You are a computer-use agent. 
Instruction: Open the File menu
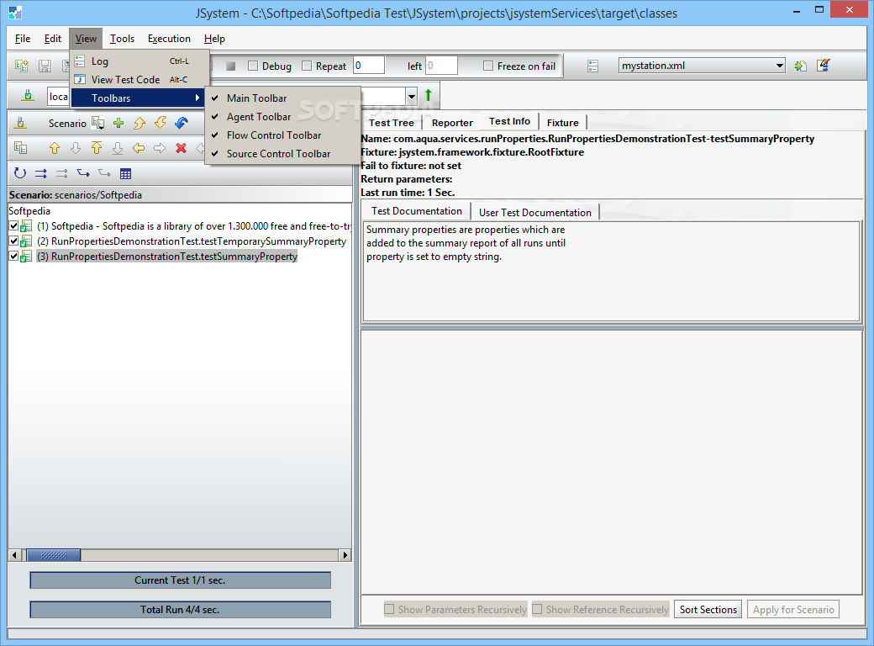pos(23,39)
